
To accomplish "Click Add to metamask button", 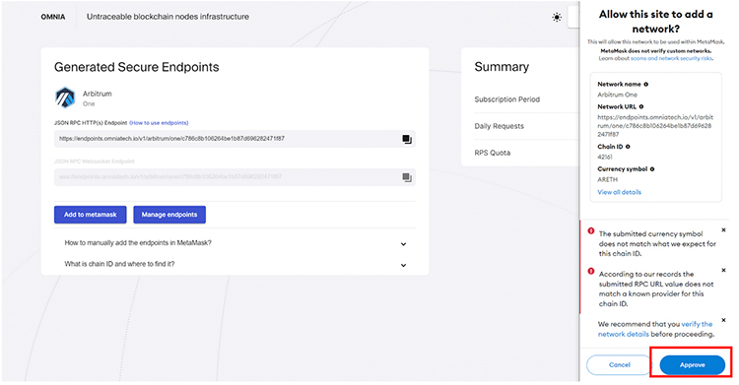I will 90,215.
